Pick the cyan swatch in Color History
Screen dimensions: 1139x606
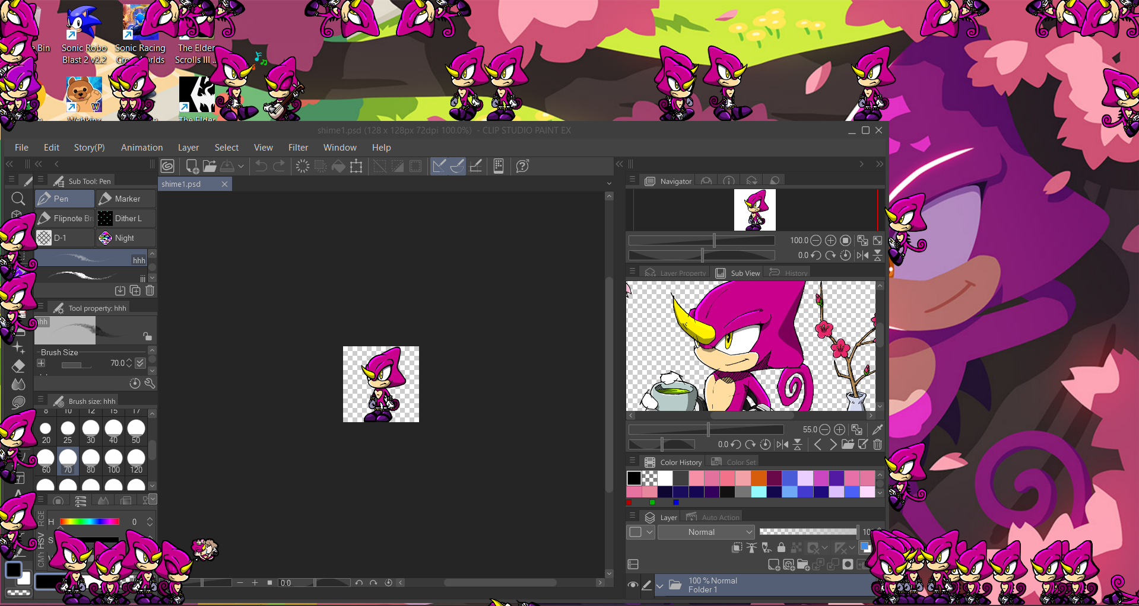pos(759,492)
